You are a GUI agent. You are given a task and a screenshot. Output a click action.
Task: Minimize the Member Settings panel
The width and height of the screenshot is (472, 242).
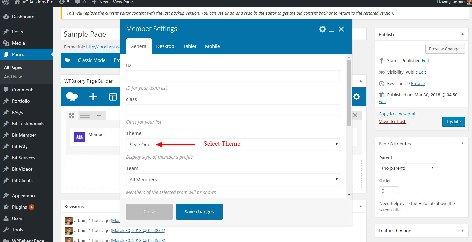click(x=331, y=30)
